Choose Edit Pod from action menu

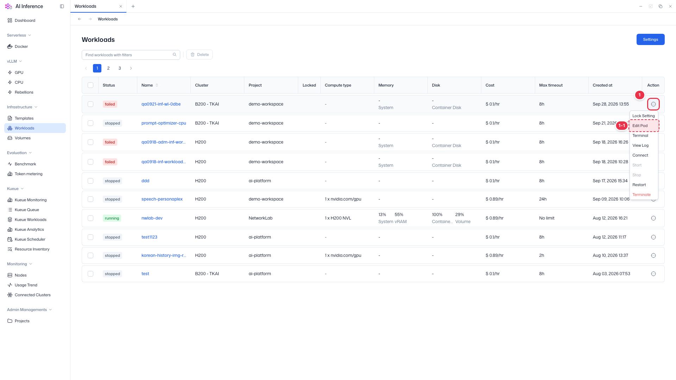pyautogui.click(x=644, y=126)
